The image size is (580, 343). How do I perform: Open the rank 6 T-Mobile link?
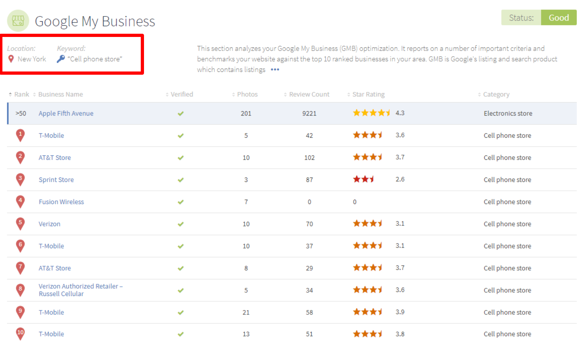pos(51,246)
